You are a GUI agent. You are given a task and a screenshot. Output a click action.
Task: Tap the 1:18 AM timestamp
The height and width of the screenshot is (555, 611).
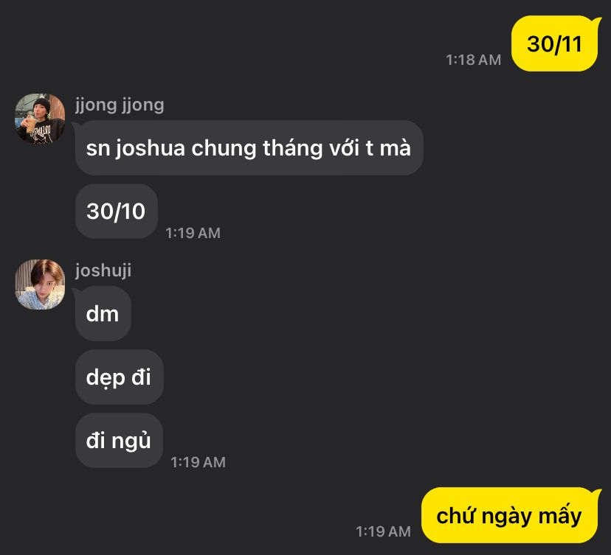474,60
